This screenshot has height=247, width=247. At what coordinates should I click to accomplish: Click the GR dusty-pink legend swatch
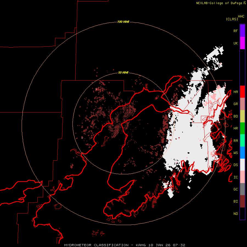tap(242, 104)
